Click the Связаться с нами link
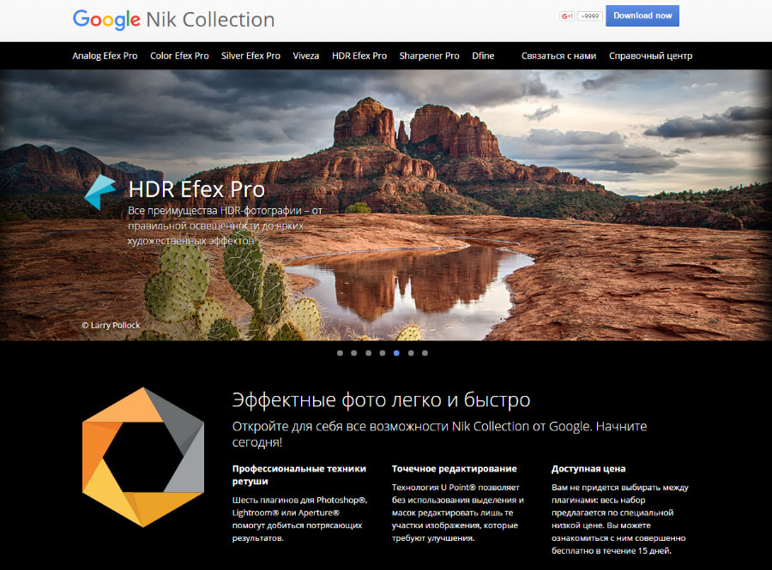 pyautogui.click(x=558, y=56)
